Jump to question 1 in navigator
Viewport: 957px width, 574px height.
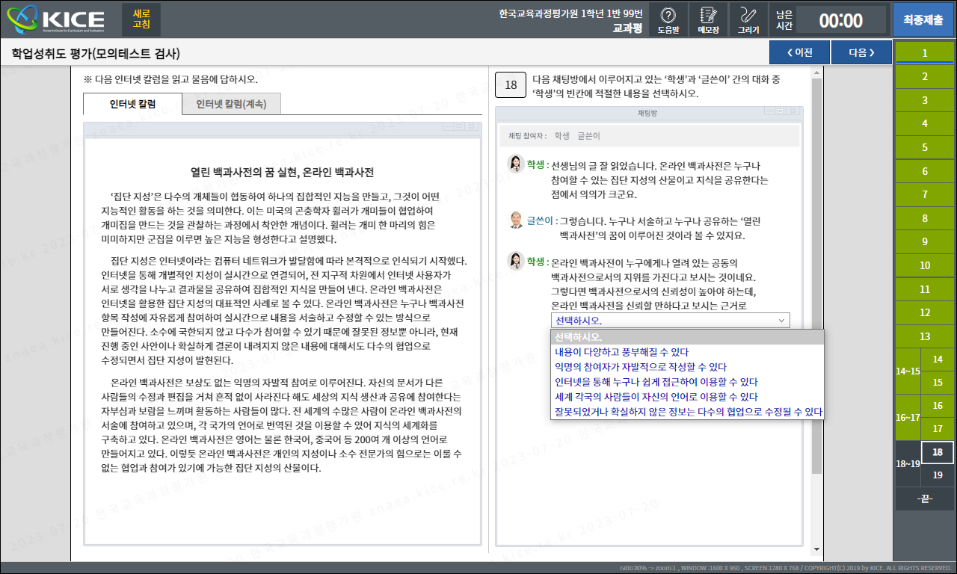[x=924, y=53]
